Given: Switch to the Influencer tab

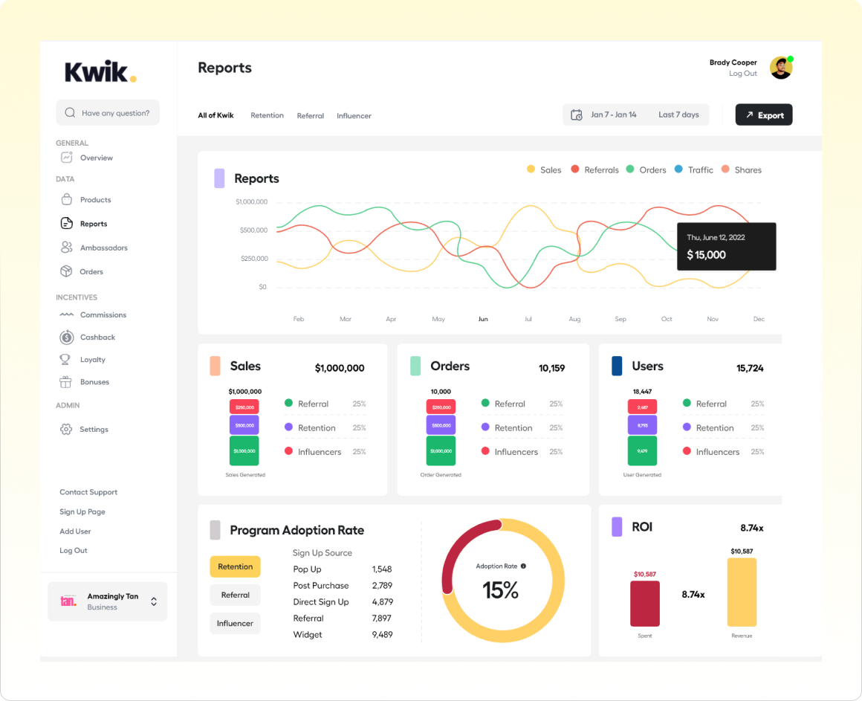Looking at the screenshot, I should [354, 116].
